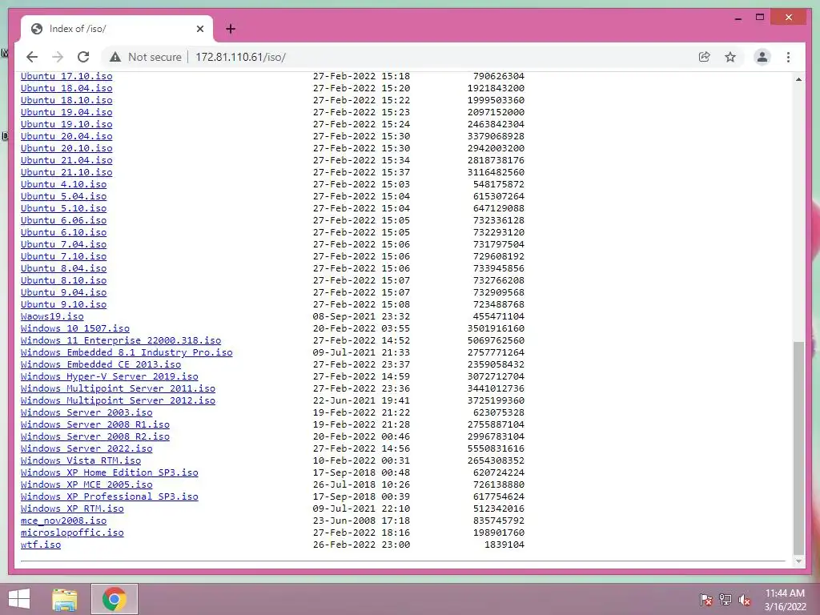This screenshot has width=820, height=615.
Task: Click the address bar URL
Action: tap(240, 57)
